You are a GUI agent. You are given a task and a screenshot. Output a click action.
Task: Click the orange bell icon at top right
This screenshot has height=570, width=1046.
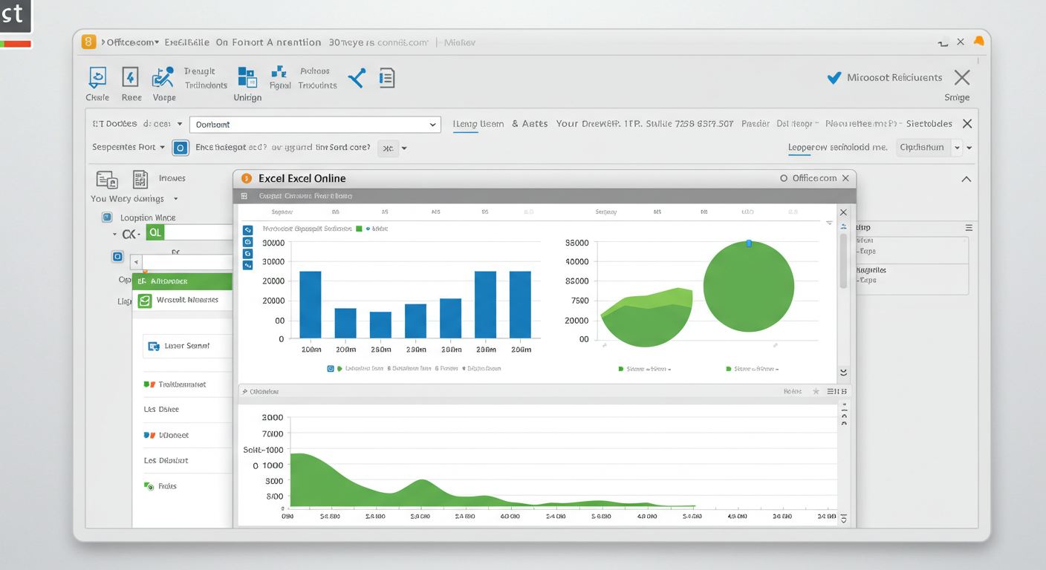click(x=978, y=41)
